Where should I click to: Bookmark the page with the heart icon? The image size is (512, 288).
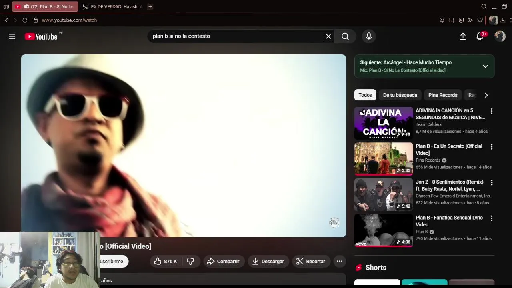tap(480, 20)
